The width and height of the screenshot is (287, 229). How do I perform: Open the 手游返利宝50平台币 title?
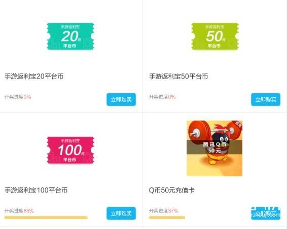[x=178, y=77]
